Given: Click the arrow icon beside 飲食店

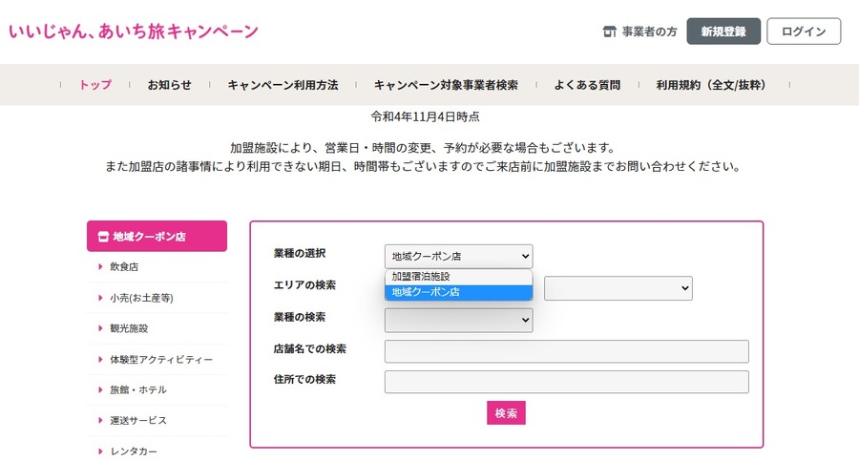Looking at the screenshot, I should (x=100, y=267).
